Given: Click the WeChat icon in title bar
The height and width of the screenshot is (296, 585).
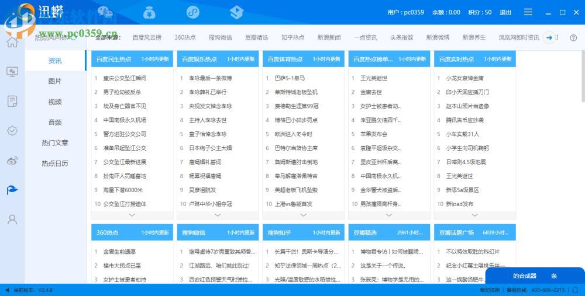Looking at the screenshot, I should 105,12.
